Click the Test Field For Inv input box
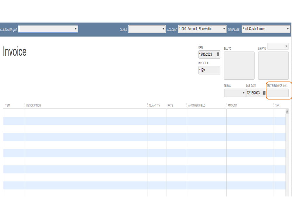Screen dimensions: 292x219 point(278,93)
